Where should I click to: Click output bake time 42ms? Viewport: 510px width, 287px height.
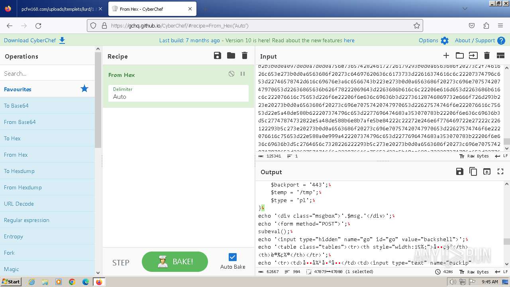(445, 271)
